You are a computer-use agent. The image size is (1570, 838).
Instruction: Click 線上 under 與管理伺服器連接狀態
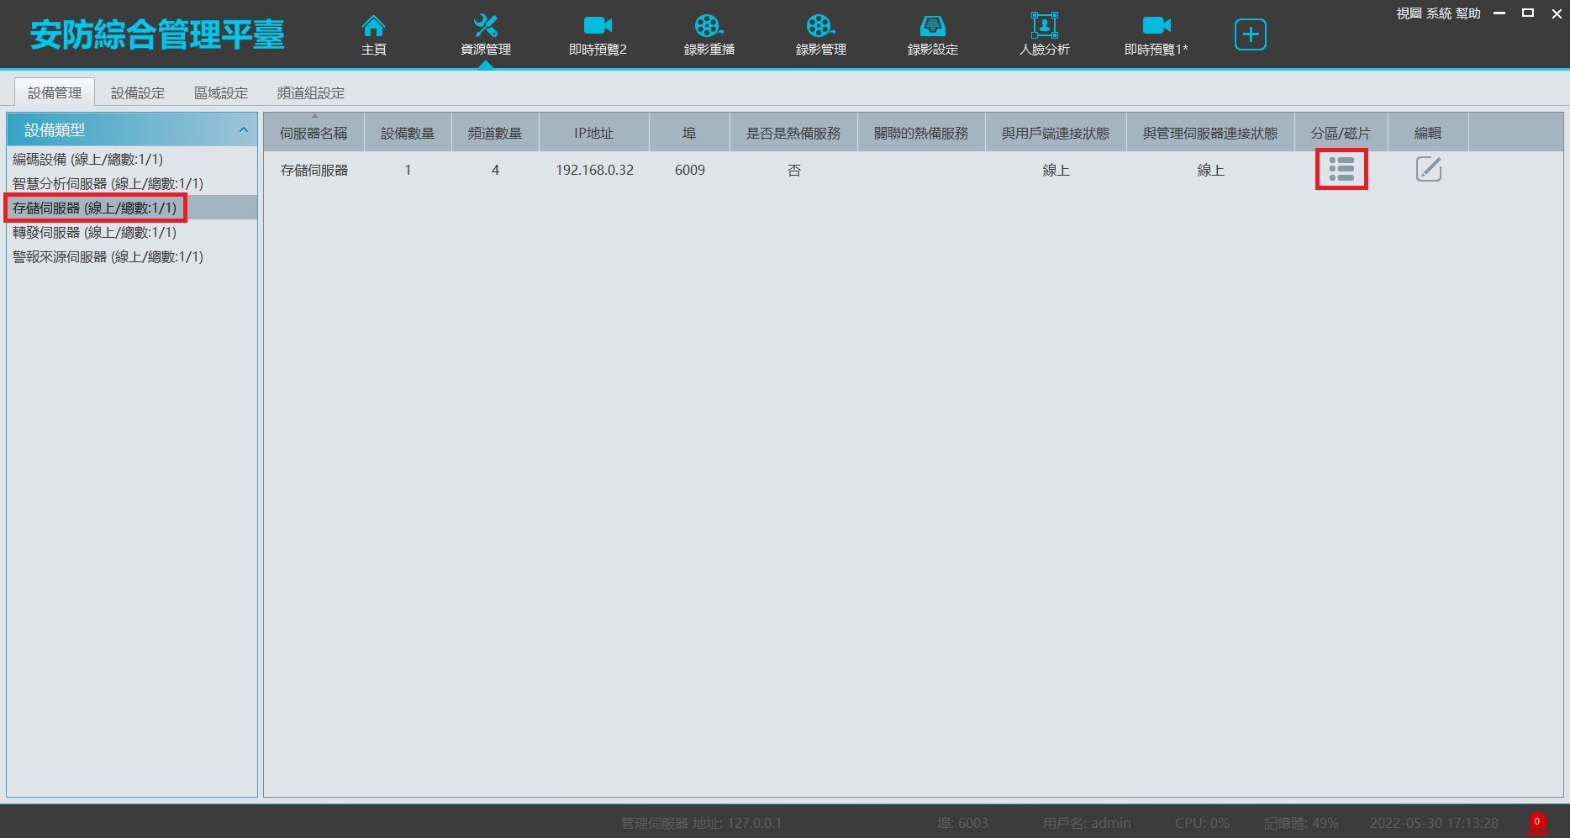coord(1210,170)
